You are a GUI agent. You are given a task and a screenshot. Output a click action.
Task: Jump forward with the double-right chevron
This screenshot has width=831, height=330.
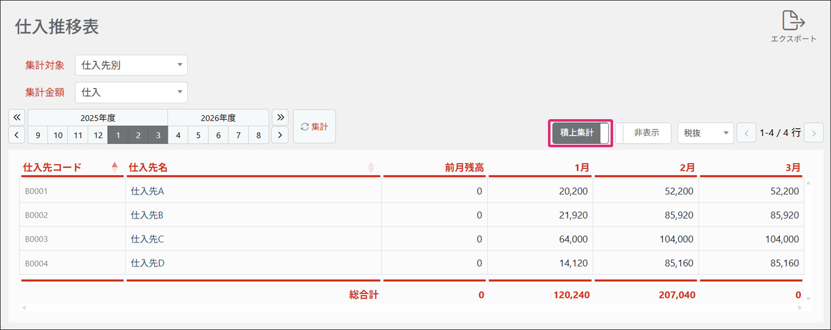pos(281,118)
